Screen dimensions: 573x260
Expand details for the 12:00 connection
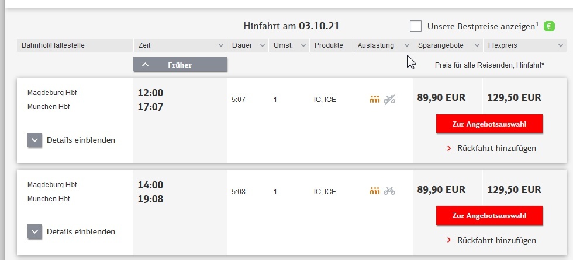tap(35, 140)
